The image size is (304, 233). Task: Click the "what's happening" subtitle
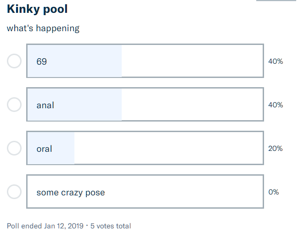(x=43, y=28)
